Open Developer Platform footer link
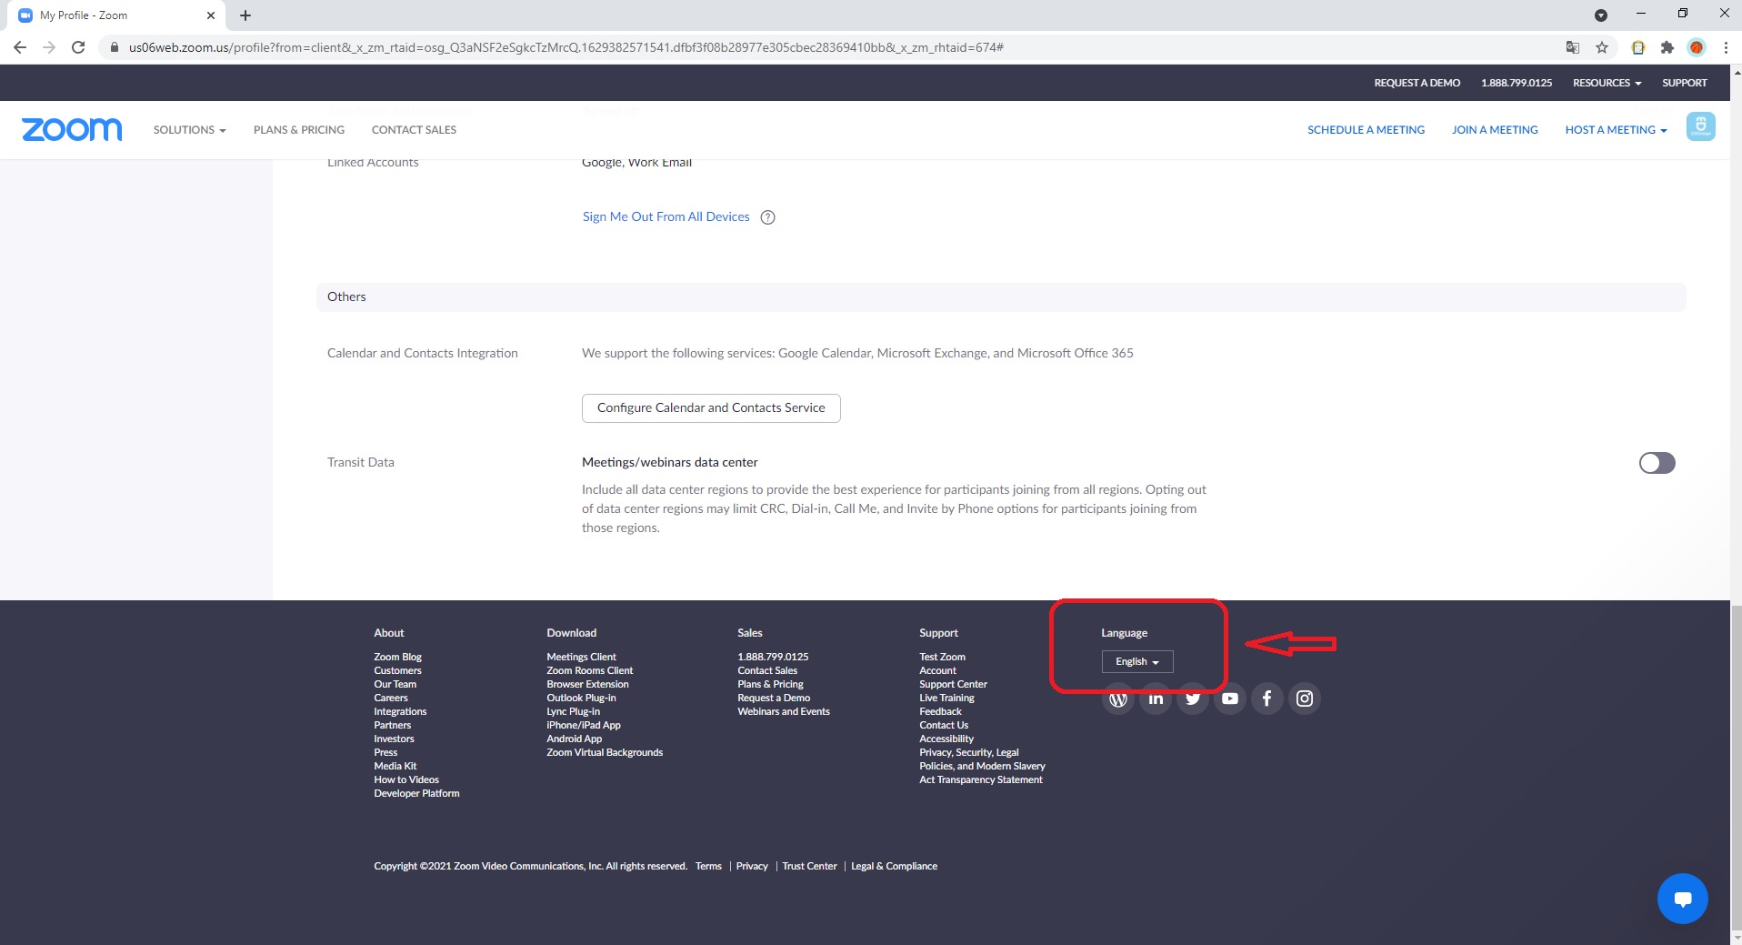 pyautogui.click(x=416, y=793)
